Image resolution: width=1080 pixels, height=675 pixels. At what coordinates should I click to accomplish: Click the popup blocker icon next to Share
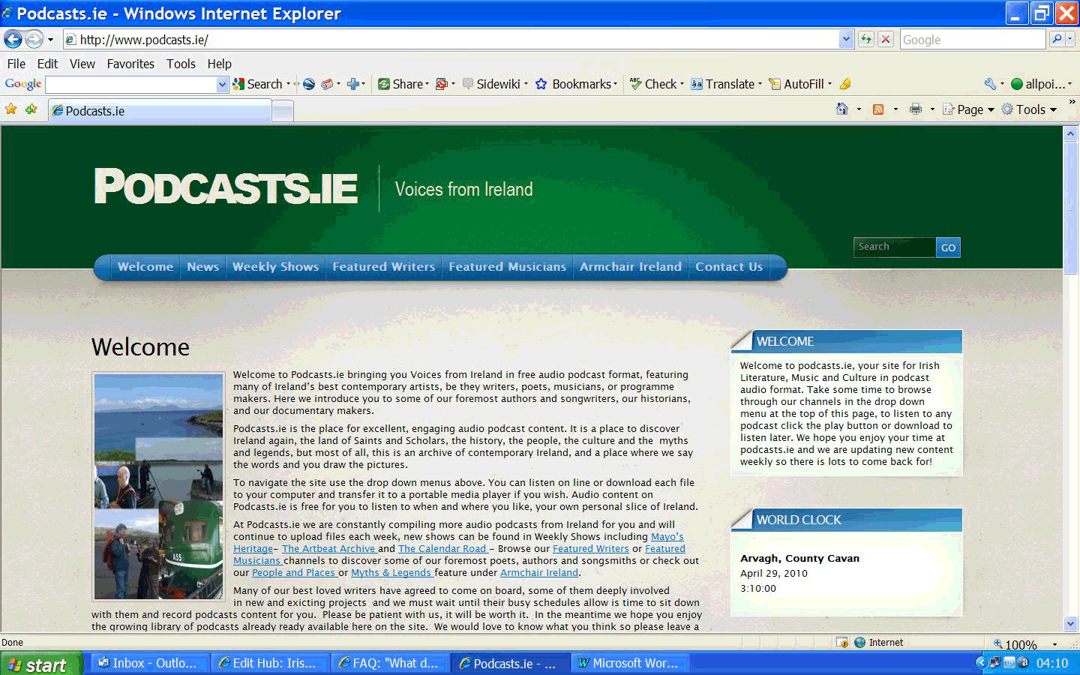(x=442, y=84)
